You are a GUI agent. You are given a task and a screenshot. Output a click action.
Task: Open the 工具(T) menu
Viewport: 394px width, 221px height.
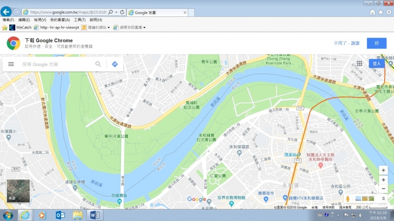click(80, 20)
